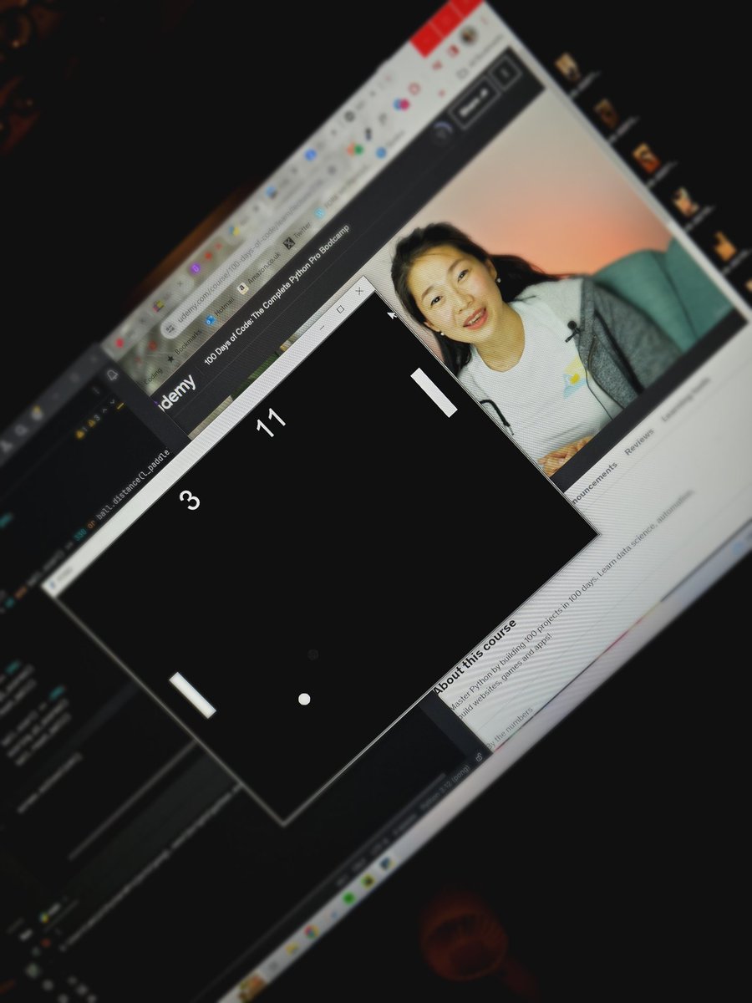Open the Python turtle window taskbar icon

tap(389, 865)
